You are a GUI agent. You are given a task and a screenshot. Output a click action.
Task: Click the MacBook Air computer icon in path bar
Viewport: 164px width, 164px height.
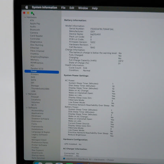coord(64,158)
